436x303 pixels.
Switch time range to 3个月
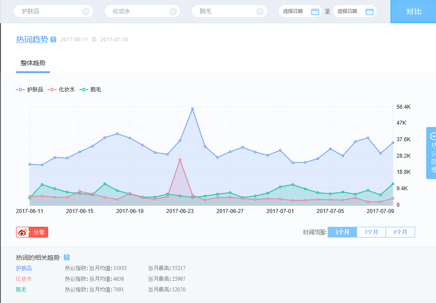coord(371,232)
